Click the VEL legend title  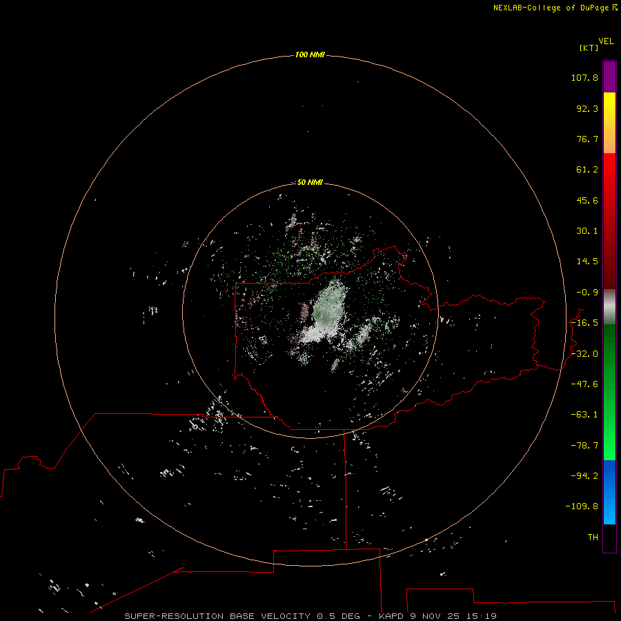607,41
